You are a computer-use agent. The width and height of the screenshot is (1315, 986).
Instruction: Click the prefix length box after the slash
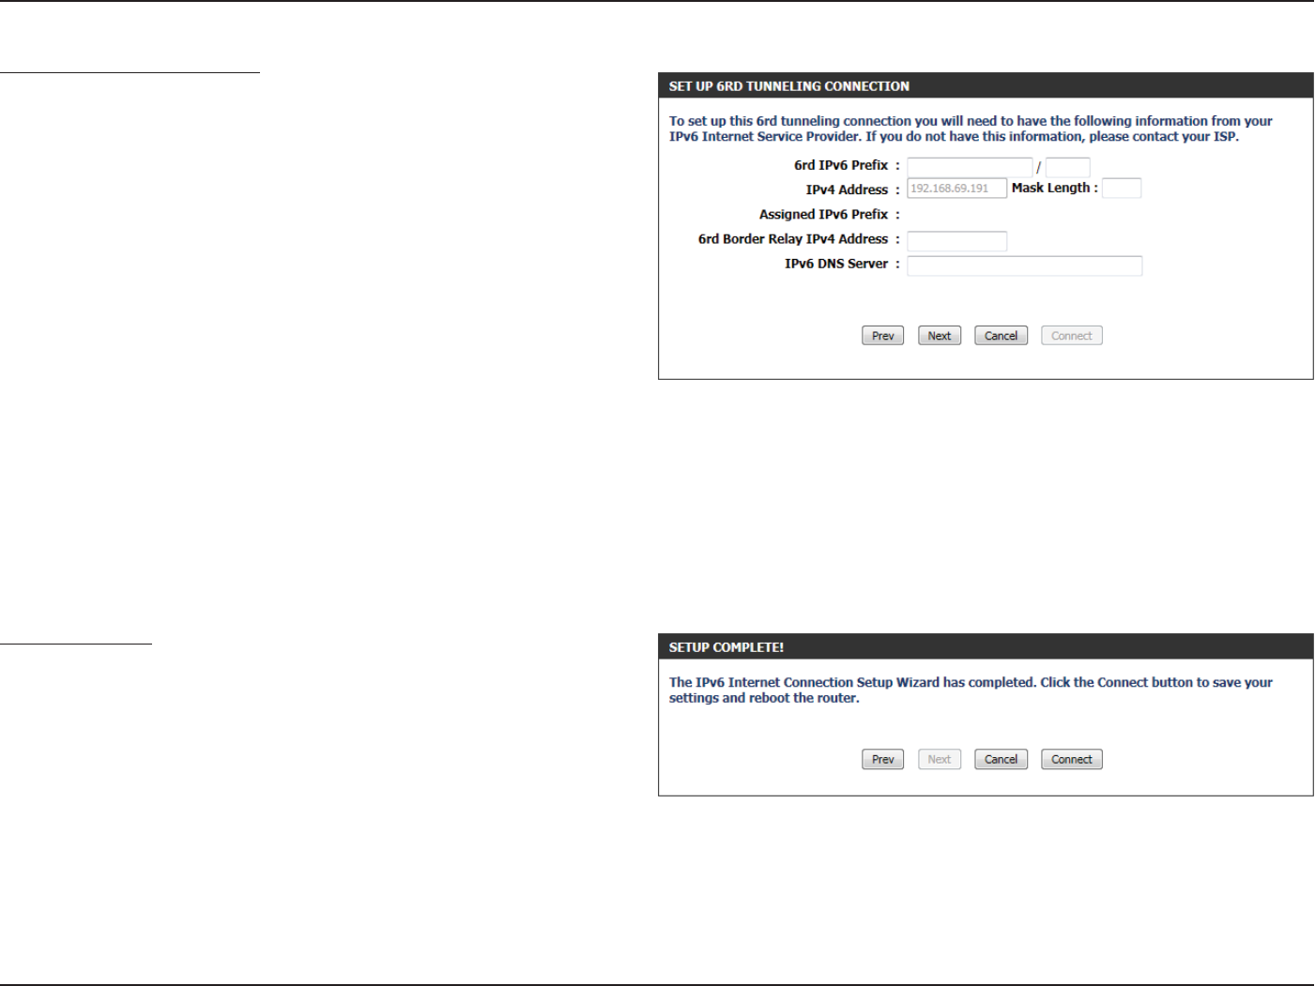[x=1068, y=167]
